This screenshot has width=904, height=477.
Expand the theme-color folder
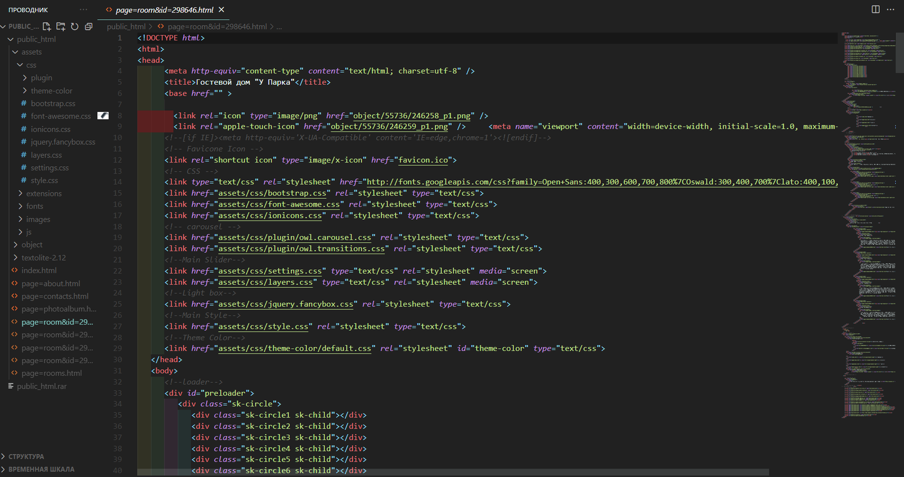[51, 91]
